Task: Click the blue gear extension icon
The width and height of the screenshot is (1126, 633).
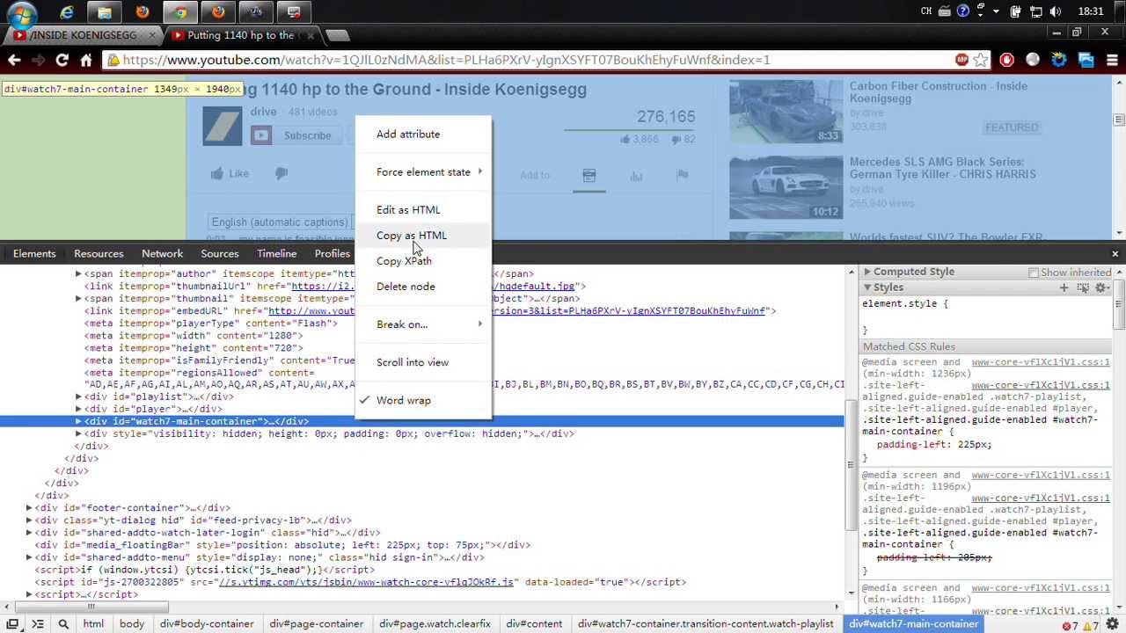Action: [1059, 60]
